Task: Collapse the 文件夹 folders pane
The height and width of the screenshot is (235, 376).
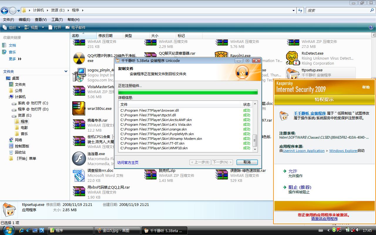Action: pyautogui.click(x=66, y=71)
